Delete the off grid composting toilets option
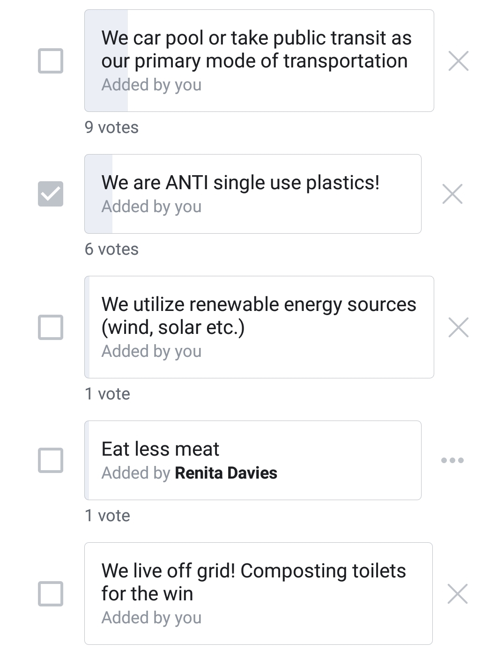 coord(458,594)
